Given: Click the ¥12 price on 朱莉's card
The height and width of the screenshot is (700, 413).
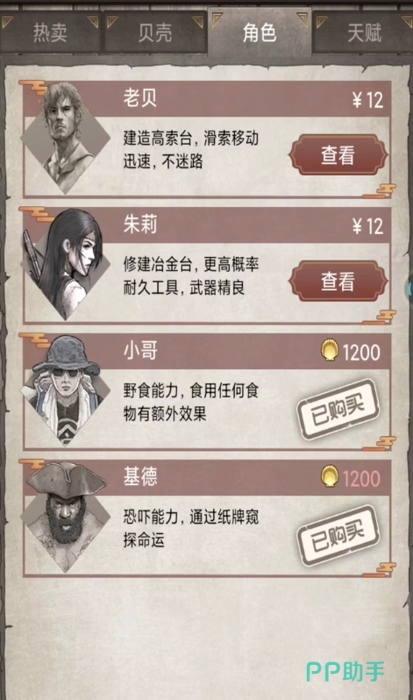Looking at the screenshot, I should click(367, 226).
